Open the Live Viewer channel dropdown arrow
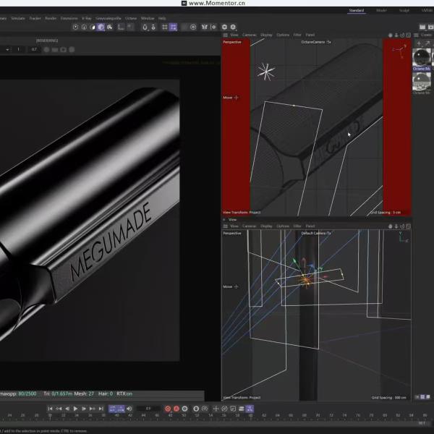This screenshot has height=434, width=434. pos(7,49)
